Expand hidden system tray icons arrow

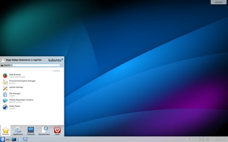[x=212, y=140]
